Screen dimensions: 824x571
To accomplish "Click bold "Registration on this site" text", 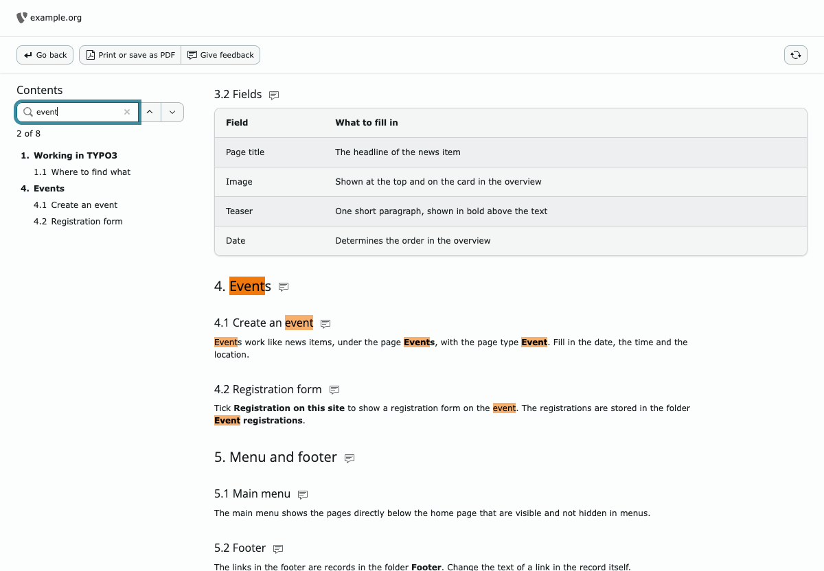I will pos(289,408).
